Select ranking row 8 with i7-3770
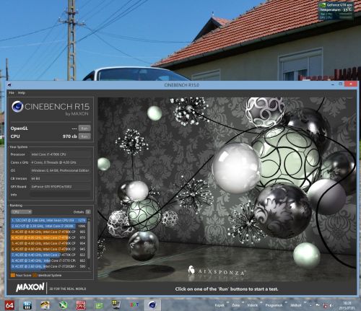The height and width of the screenshot is (311, 361). click(x=48, y=260)
